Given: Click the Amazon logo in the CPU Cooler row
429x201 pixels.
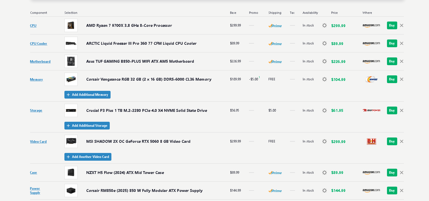Looking at the screenshot, I should (371, 43).
